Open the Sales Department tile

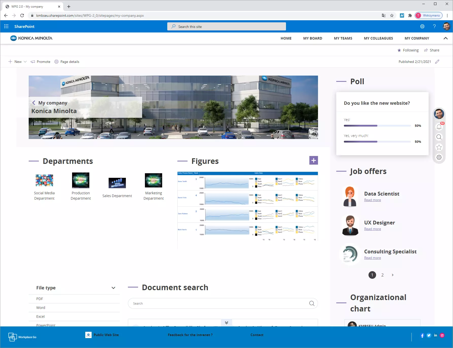tap(117, 188)
